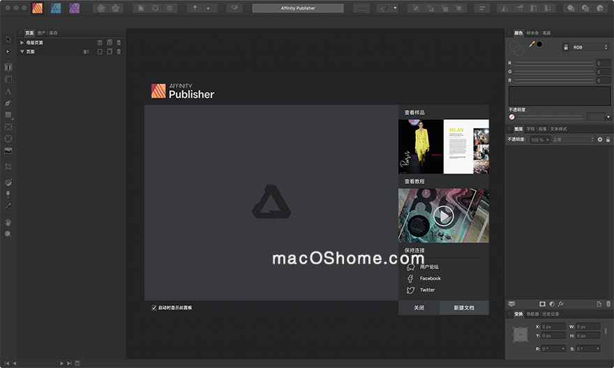
Task: Open the S: shear dropdown
Action: click(x=597, y=348)
